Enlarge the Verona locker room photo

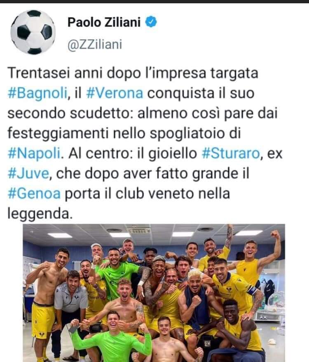pyautogui.click(x=154, y=293)
